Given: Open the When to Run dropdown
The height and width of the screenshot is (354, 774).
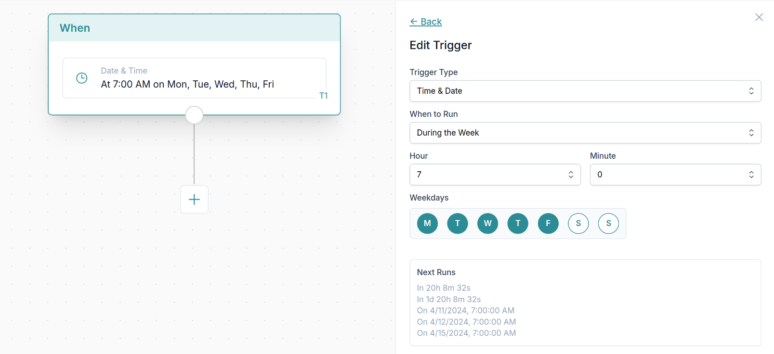Looking at the screenshot, I should point(585,133).
